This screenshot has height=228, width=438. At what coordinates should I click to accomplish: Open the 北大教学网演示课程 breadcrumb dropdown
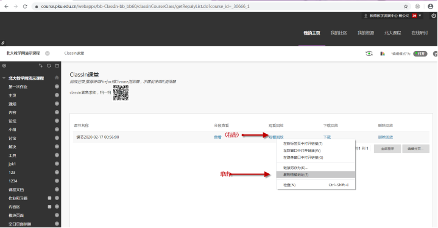tap(48, 54)
